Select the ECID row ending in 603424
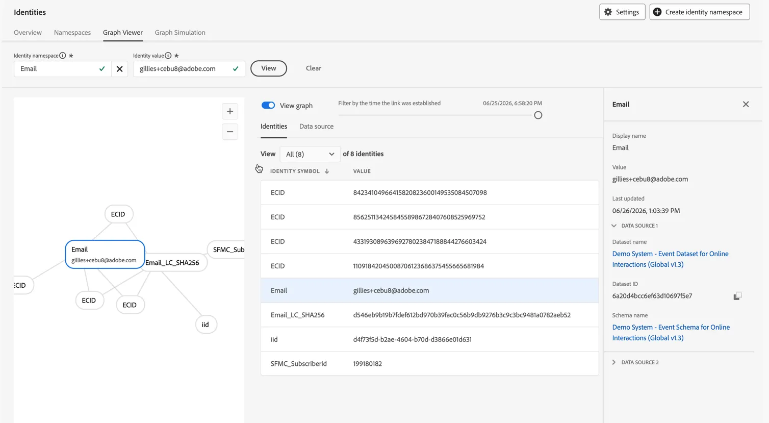The height and width of the screenshot is (423, 769). pos(429,241)
